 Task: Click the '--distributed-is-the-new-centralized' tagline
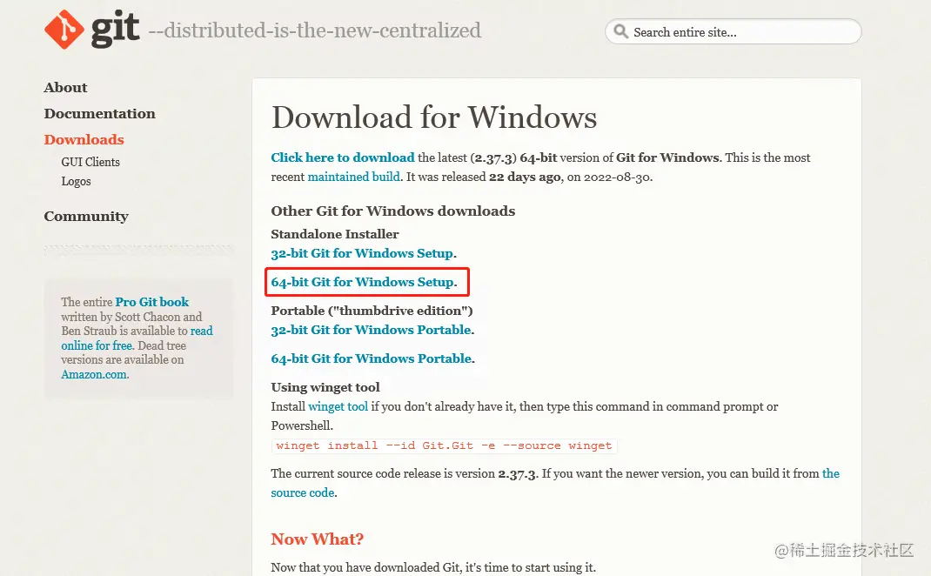pyautogui.click(x=315, y=30)
